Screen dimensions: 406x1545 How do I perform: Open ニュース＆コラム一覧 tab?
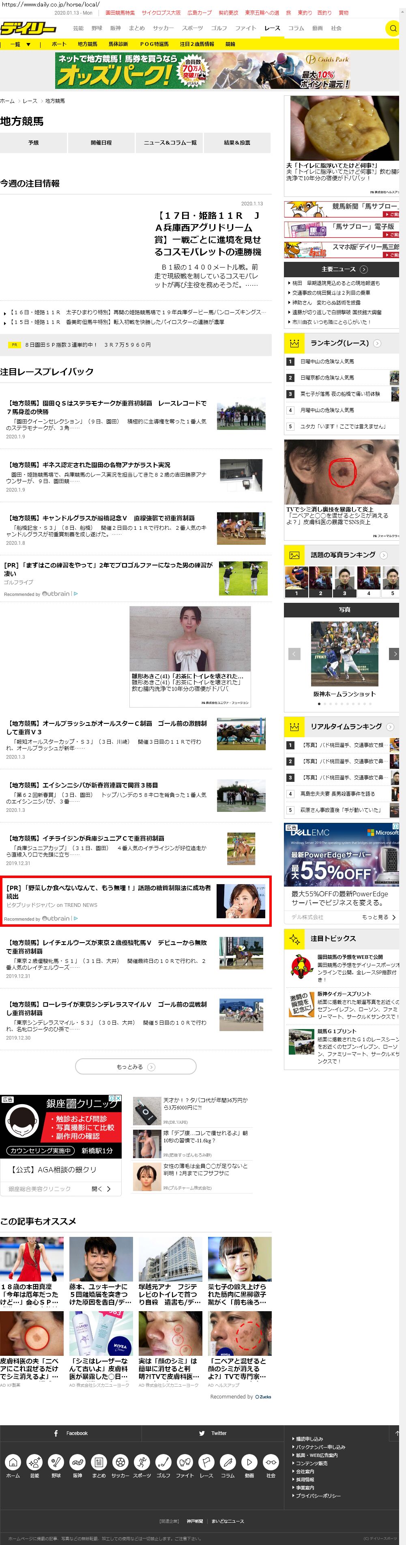(x=170, y=143)
